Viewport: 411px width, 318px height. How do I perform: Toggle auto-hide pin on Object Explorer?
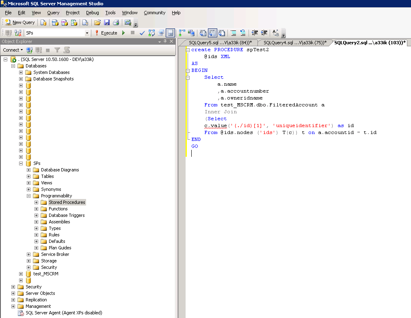pyautogui.click(x=165, y=41)
